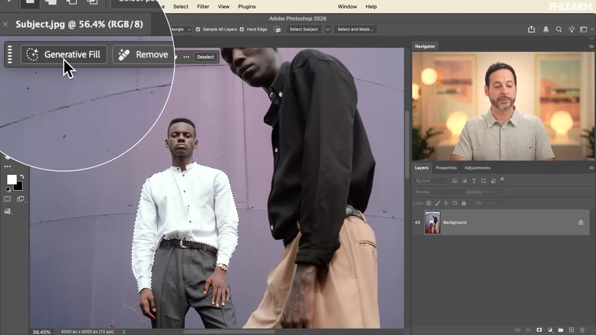Toggle lock all padlock icon
This screenshot has height=335, width=596.
(463, 203)
